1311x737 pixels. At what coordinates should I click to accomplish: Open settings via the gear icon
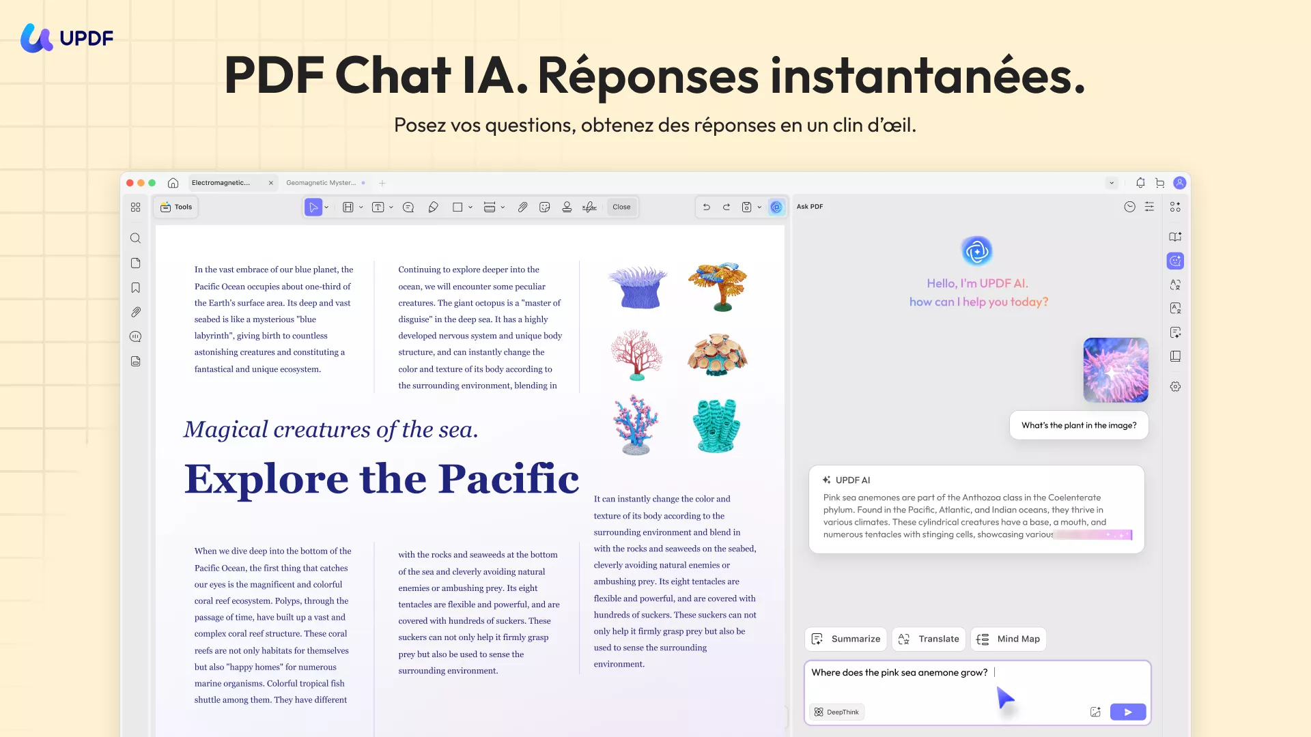[x=1176, y=386]
